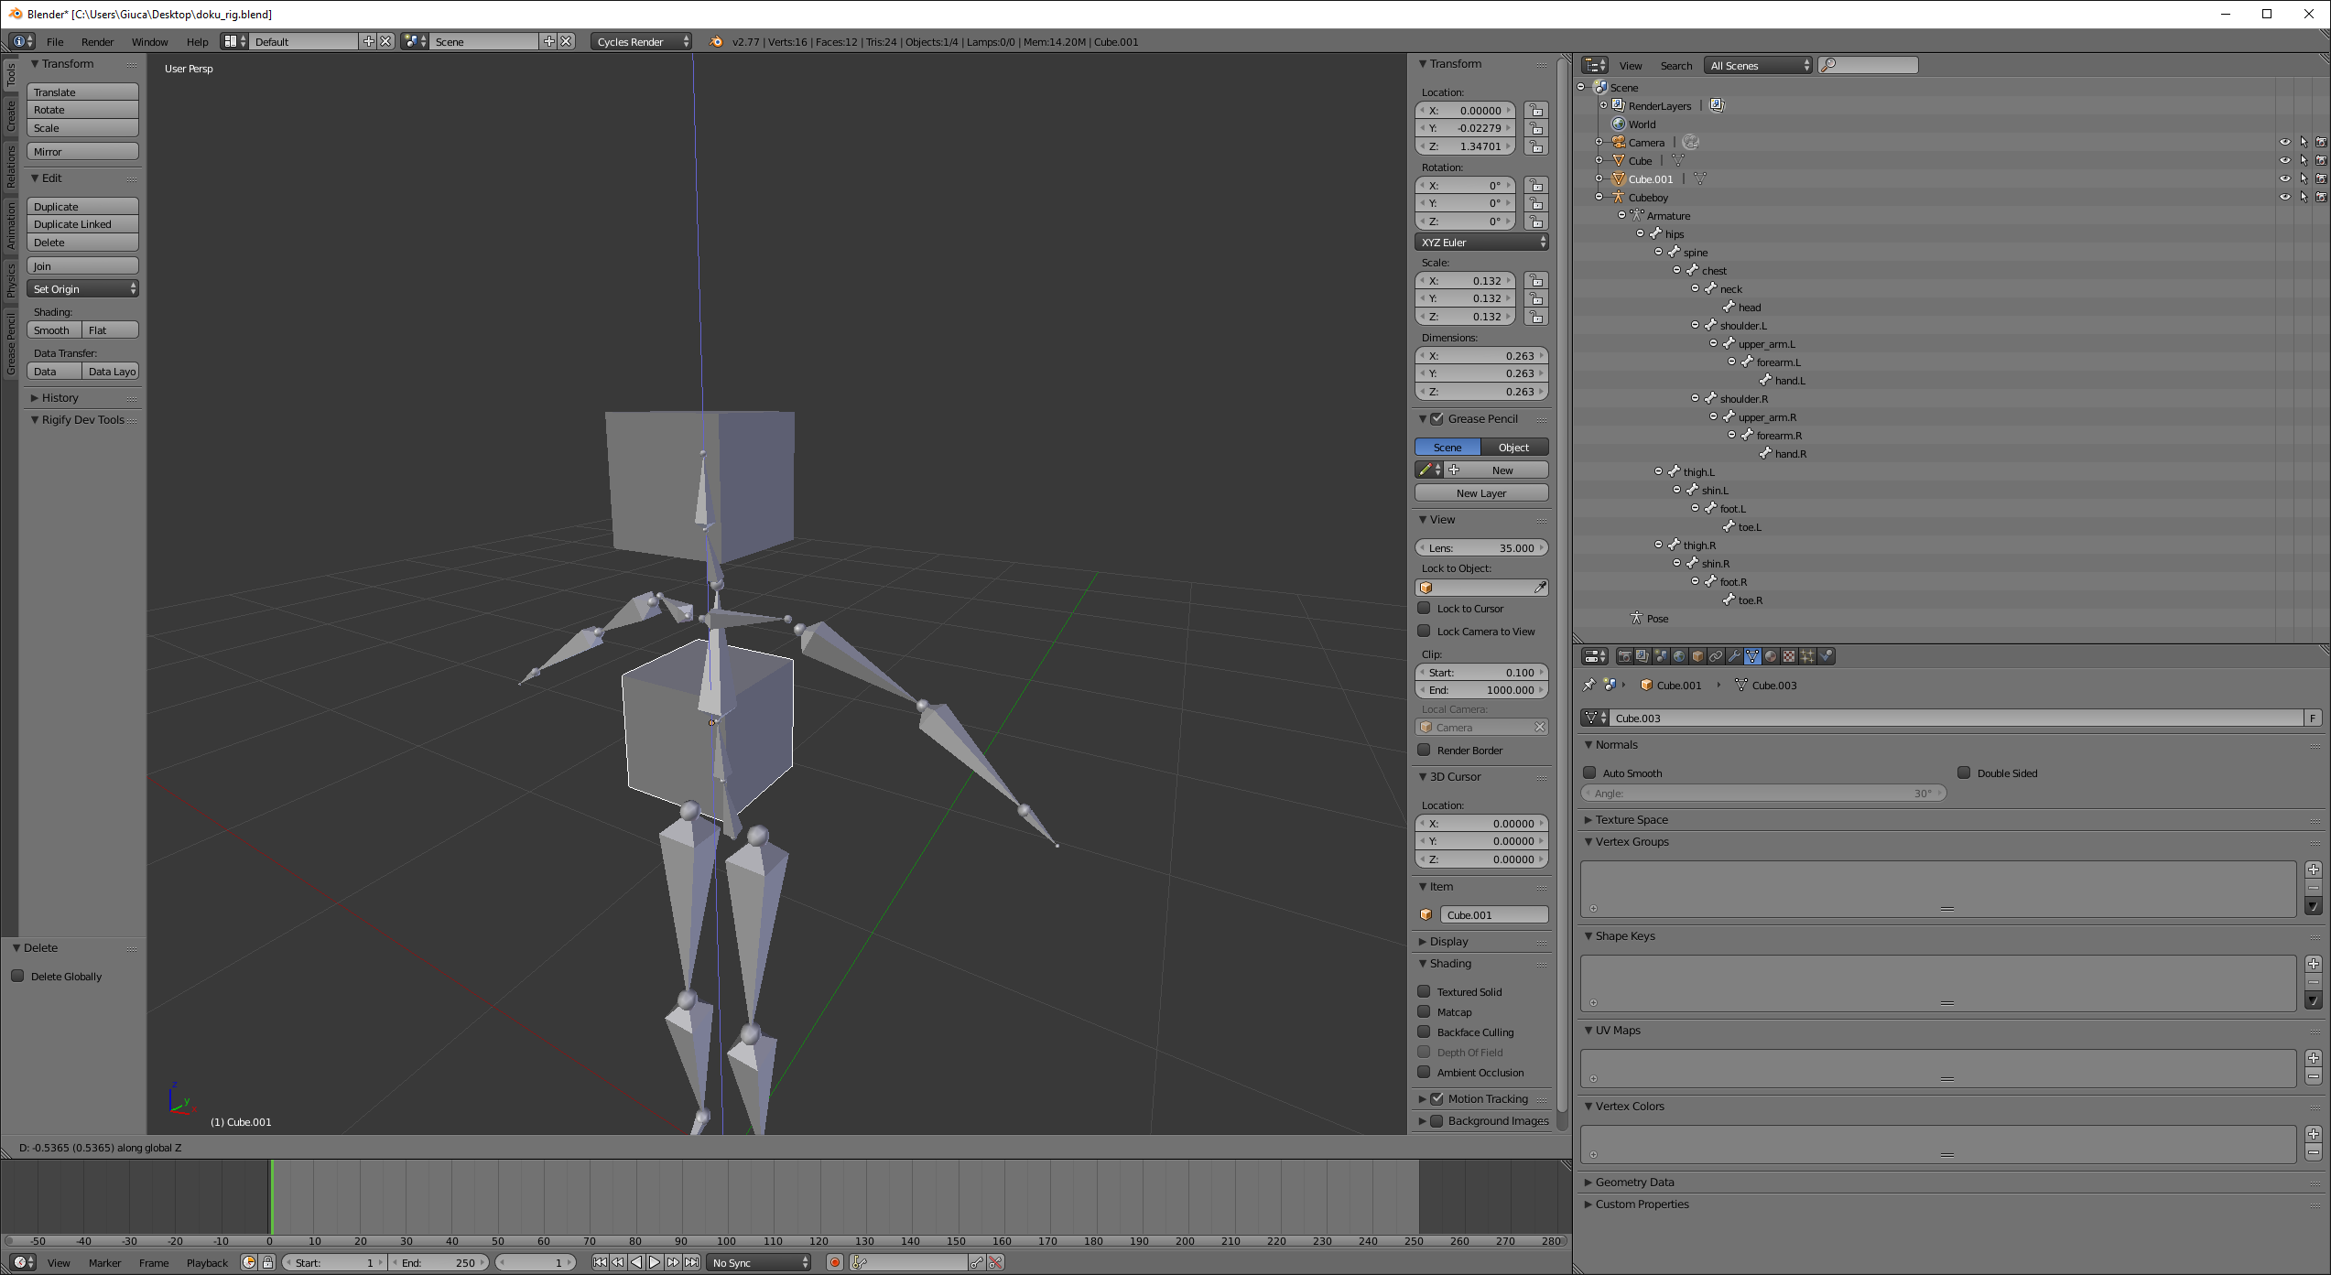This screenshot has height=1275, width=2331.
Task: Click the Smooth shading button
Action: click(x=53, y=330)
